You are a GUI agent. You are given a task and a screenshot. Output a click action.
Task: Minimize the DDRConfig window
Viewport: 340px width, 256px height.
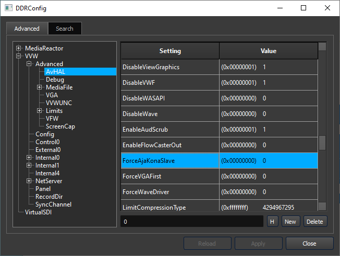click(280, 8)
